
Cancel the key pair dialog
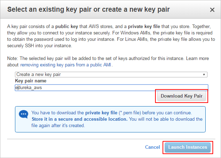[x=152, y=147]
